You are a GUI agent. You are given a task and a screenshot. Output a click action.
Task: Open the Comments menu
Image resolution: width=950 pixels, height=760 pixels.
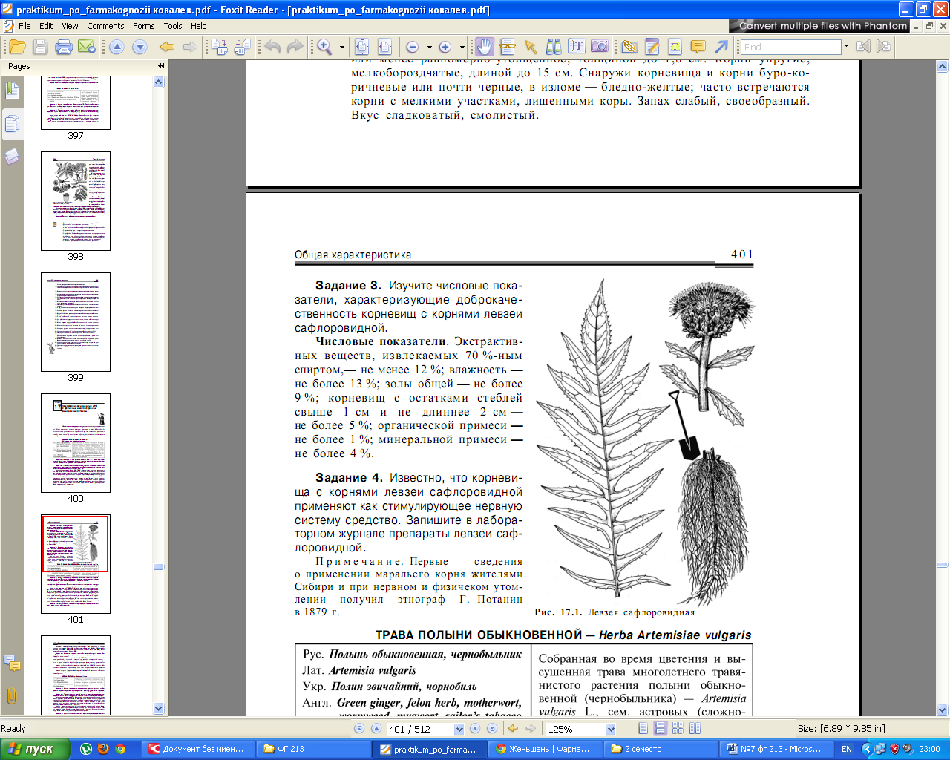105,26
